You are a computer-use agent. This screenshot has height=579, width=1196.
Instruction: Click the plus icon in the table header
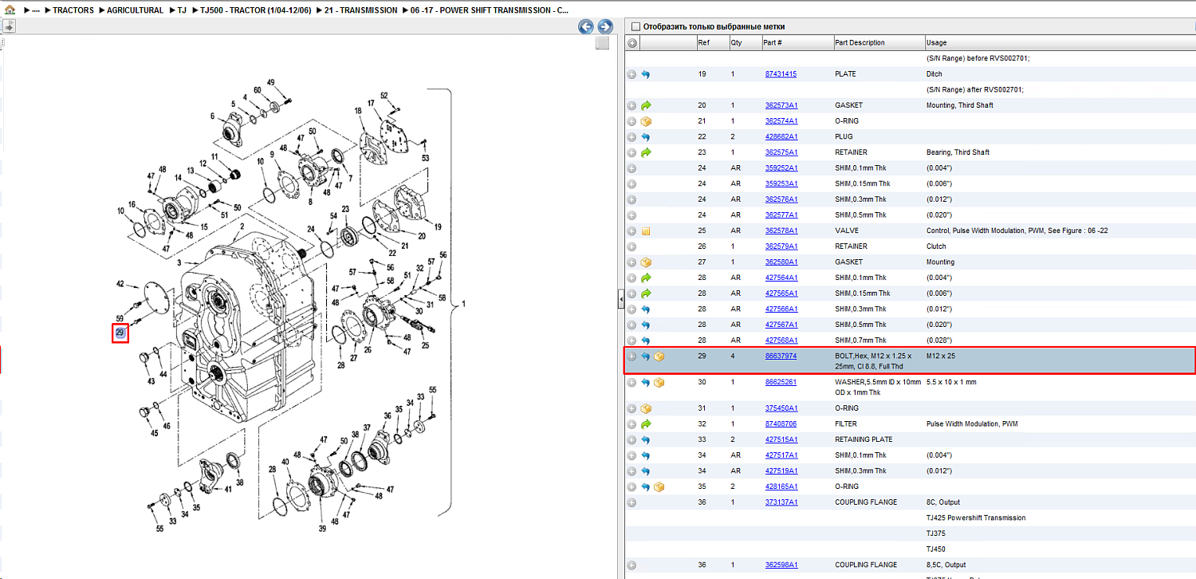[x=632, y=43]
